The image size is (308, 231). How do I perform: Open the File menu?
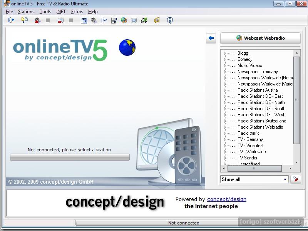pos(9,12)
